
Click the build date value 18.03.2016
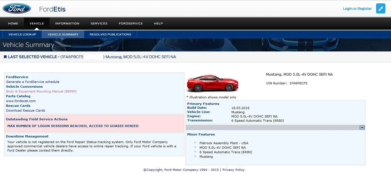[240, 108]
